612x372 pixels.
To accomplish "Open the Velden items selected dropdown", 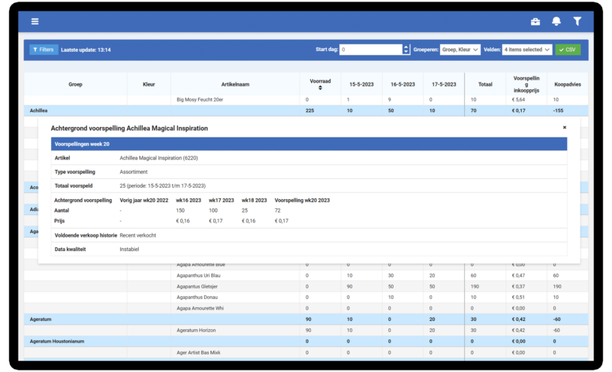I will (x=527, y=50).
